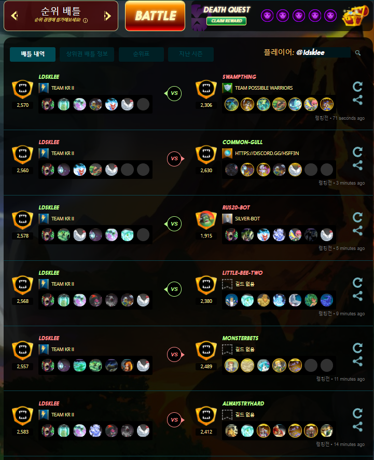Replay the battle against SWAMPTHING
Image resolution: width=374 pixels, height=460 pixels.
(357, 87)
